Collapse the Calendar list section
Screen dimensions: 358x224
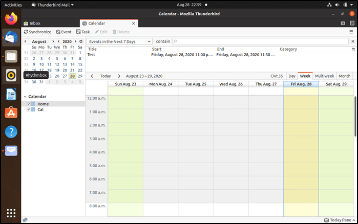(25, 97)
